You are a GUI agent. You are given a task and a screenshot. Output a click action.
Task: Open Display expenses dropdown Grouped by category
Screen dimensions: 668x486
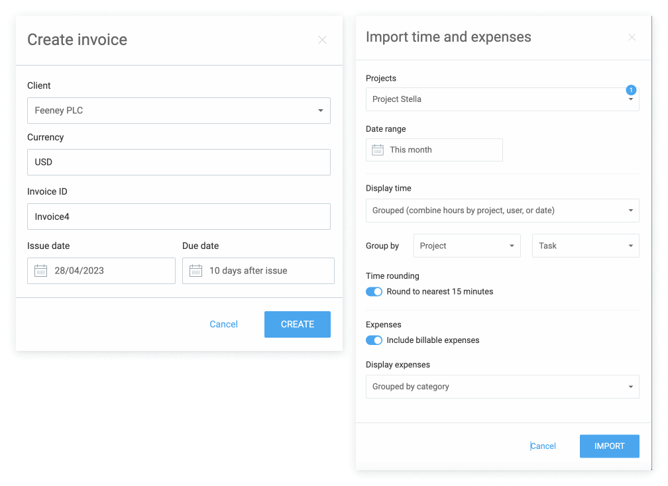coord(502,387)
